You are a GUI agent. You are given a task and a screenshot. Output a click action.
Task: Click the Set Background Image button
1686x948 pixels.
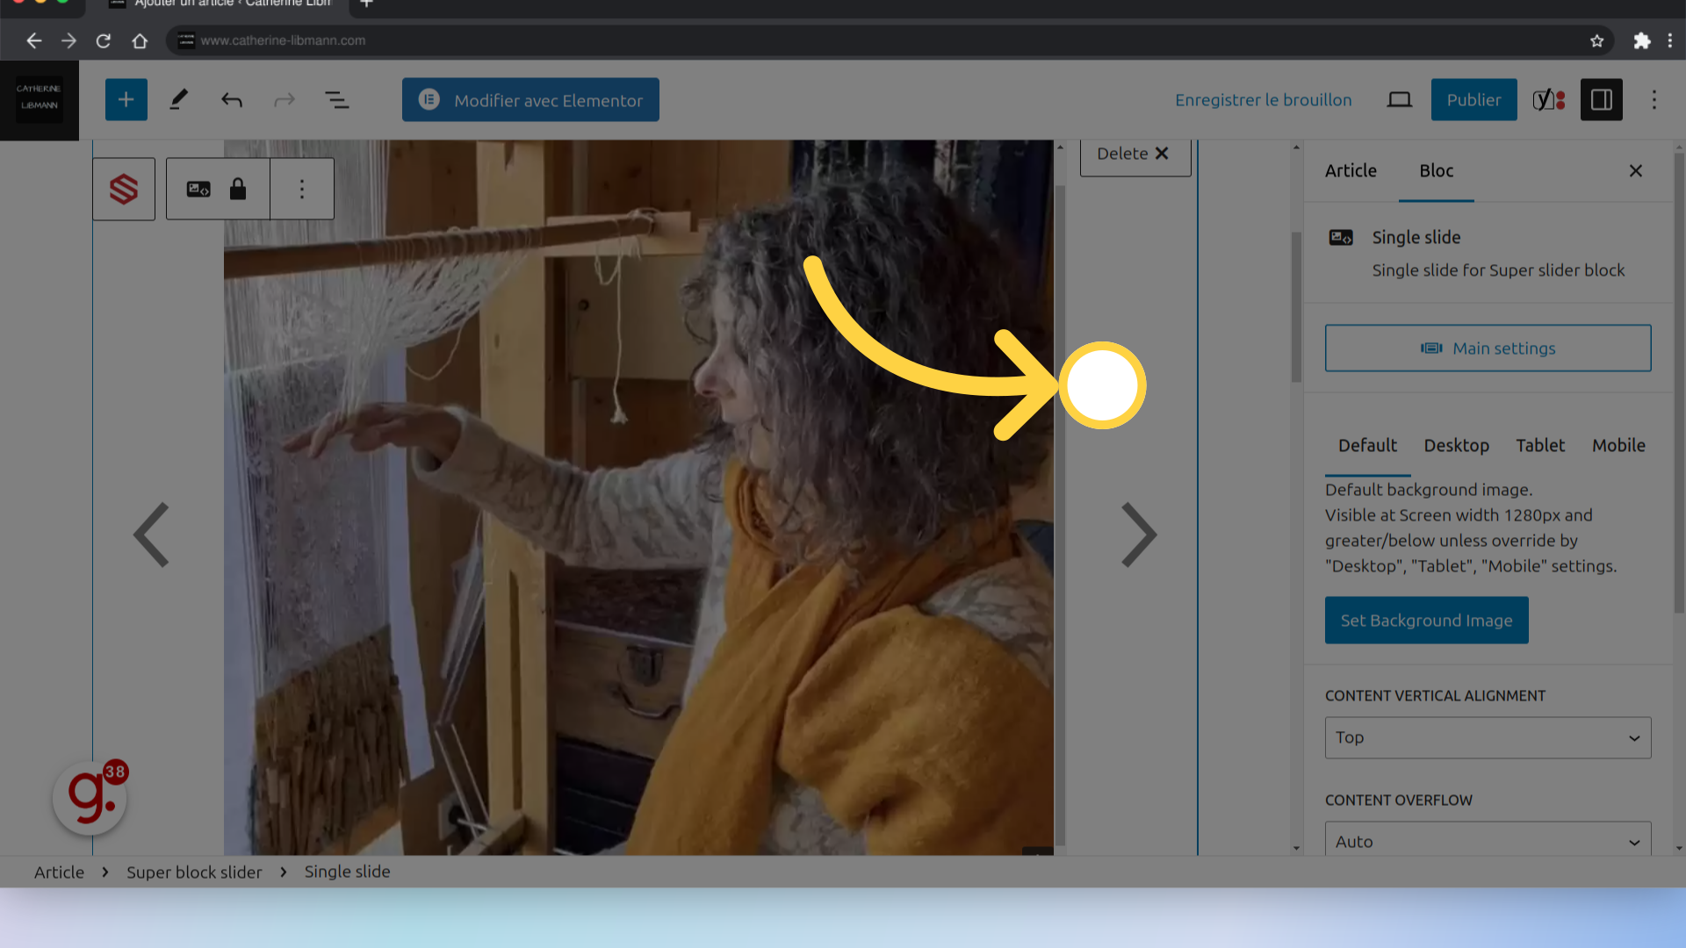pyautogui.click(x=1427, y=619)
